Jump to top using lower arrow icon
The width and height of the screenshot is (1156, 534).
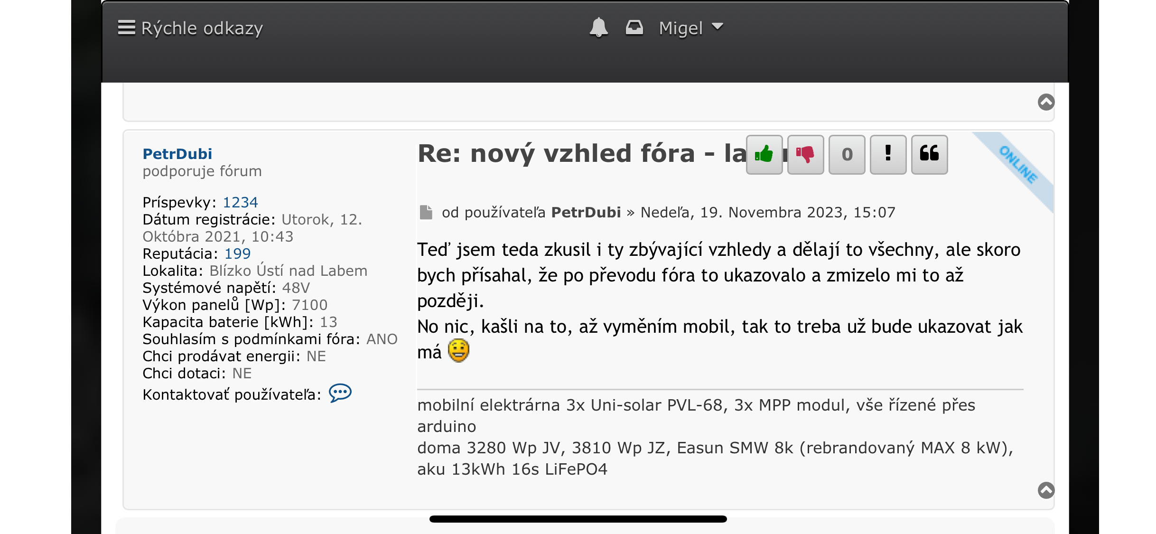click(1046, 490)
